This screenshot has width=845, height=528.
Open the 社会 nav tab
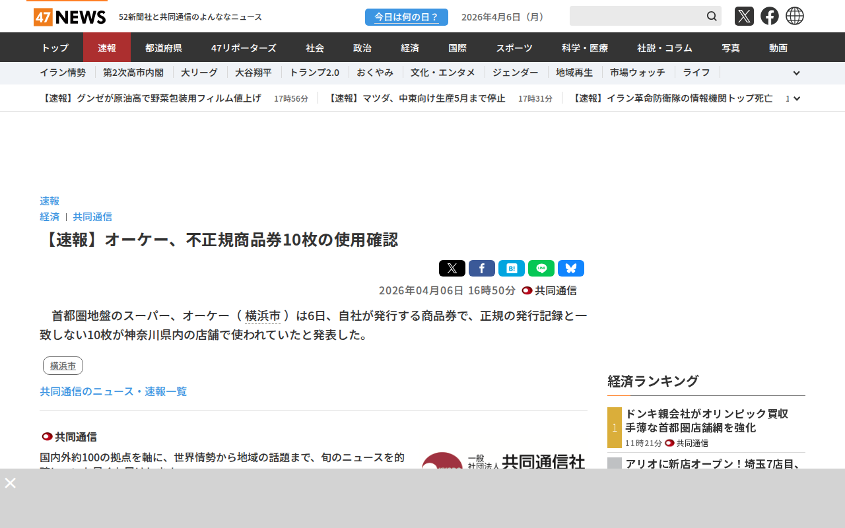click(x=315, y=48)
